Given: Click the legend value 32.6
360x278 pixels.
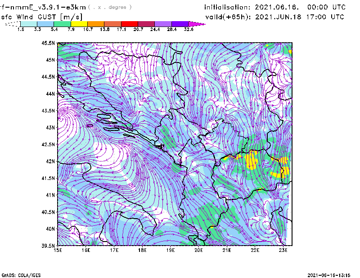Looking at the screenshot, I should (x=189, y=29).
